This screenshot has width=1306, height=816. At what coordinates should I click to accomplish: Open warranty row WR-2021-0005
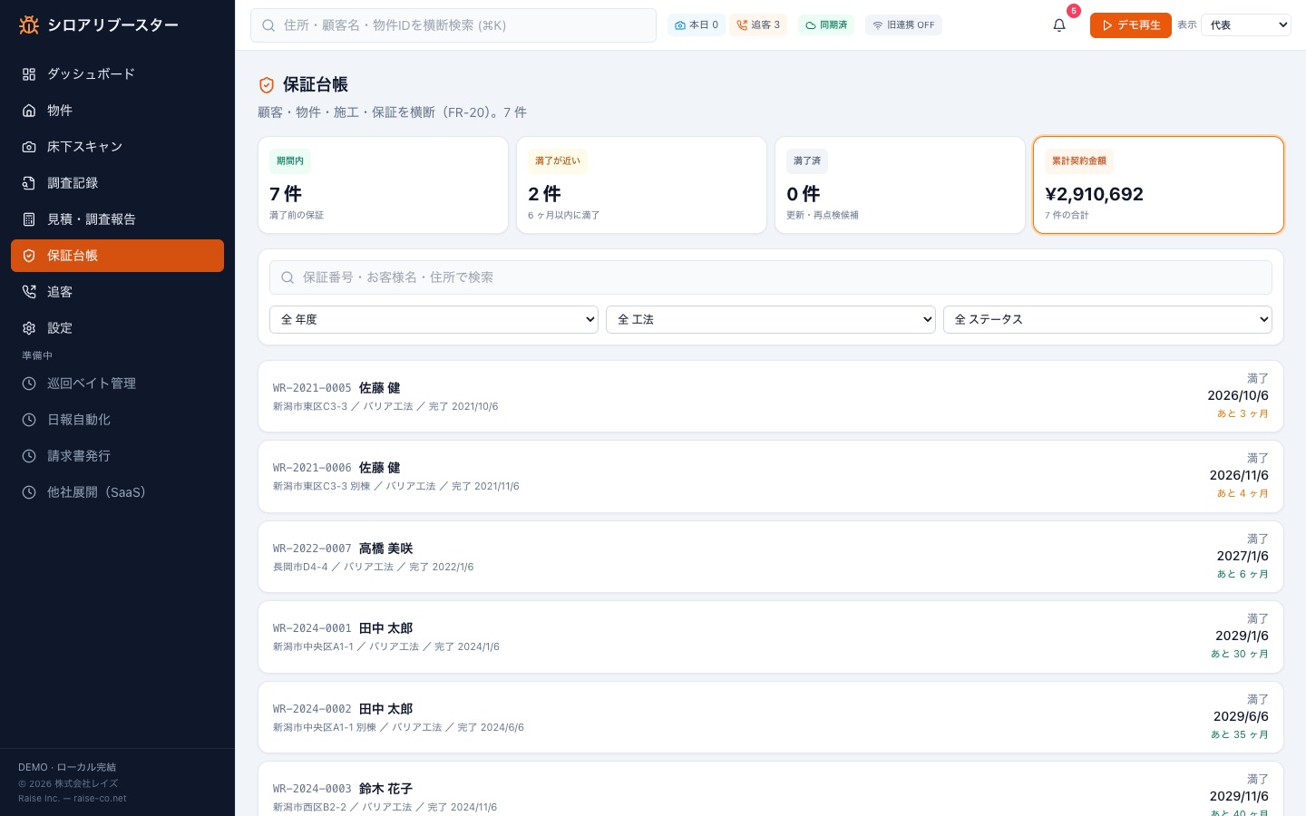(x=771, y=396)
